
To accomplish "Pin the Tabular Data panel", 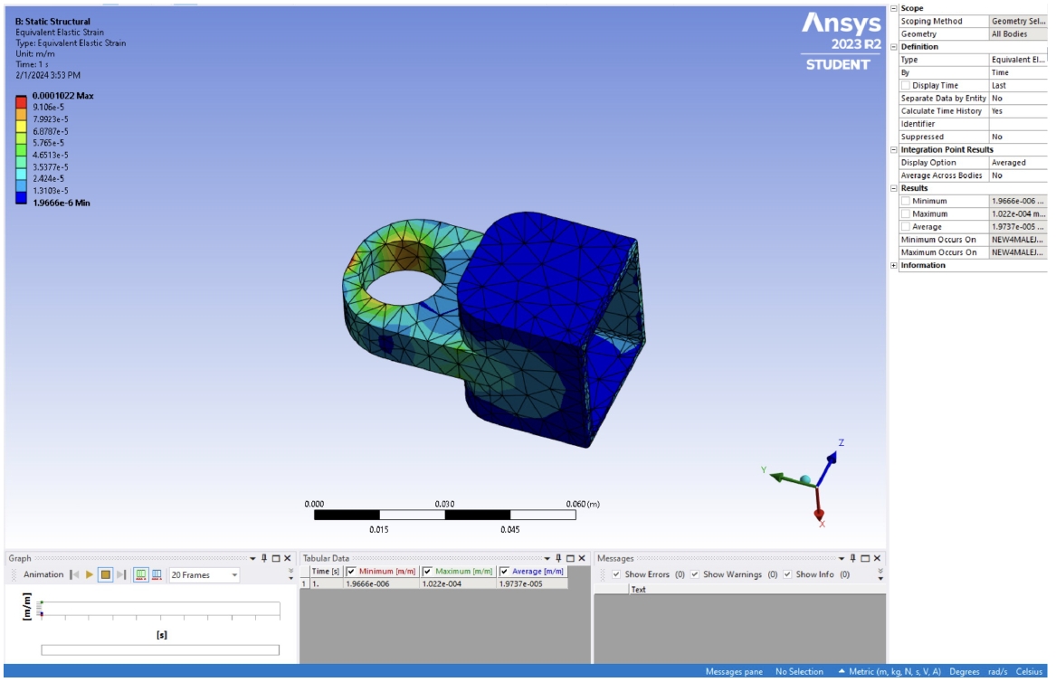I will pyautogui.click(x=558, y=557).
